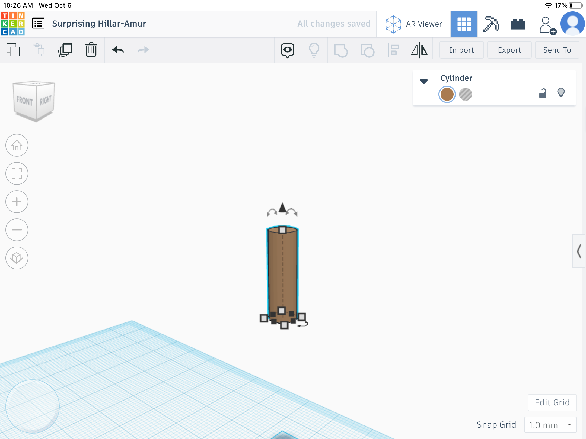Select the brown Solid color swatch
Viewport: 586px width, 439px height.
(x=447, y=94)
